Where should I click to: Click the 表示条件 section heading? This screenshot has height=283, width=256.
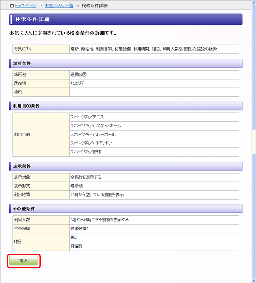(x=126, y=166)
